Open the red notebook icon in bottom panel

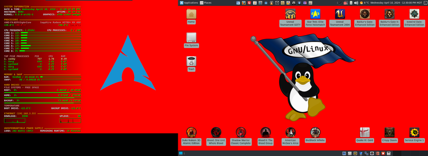click(x=377, y=153)
